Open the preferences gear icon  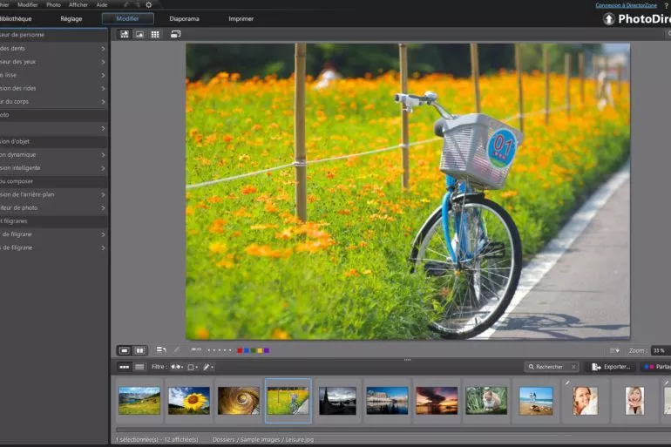pos(148,5)
